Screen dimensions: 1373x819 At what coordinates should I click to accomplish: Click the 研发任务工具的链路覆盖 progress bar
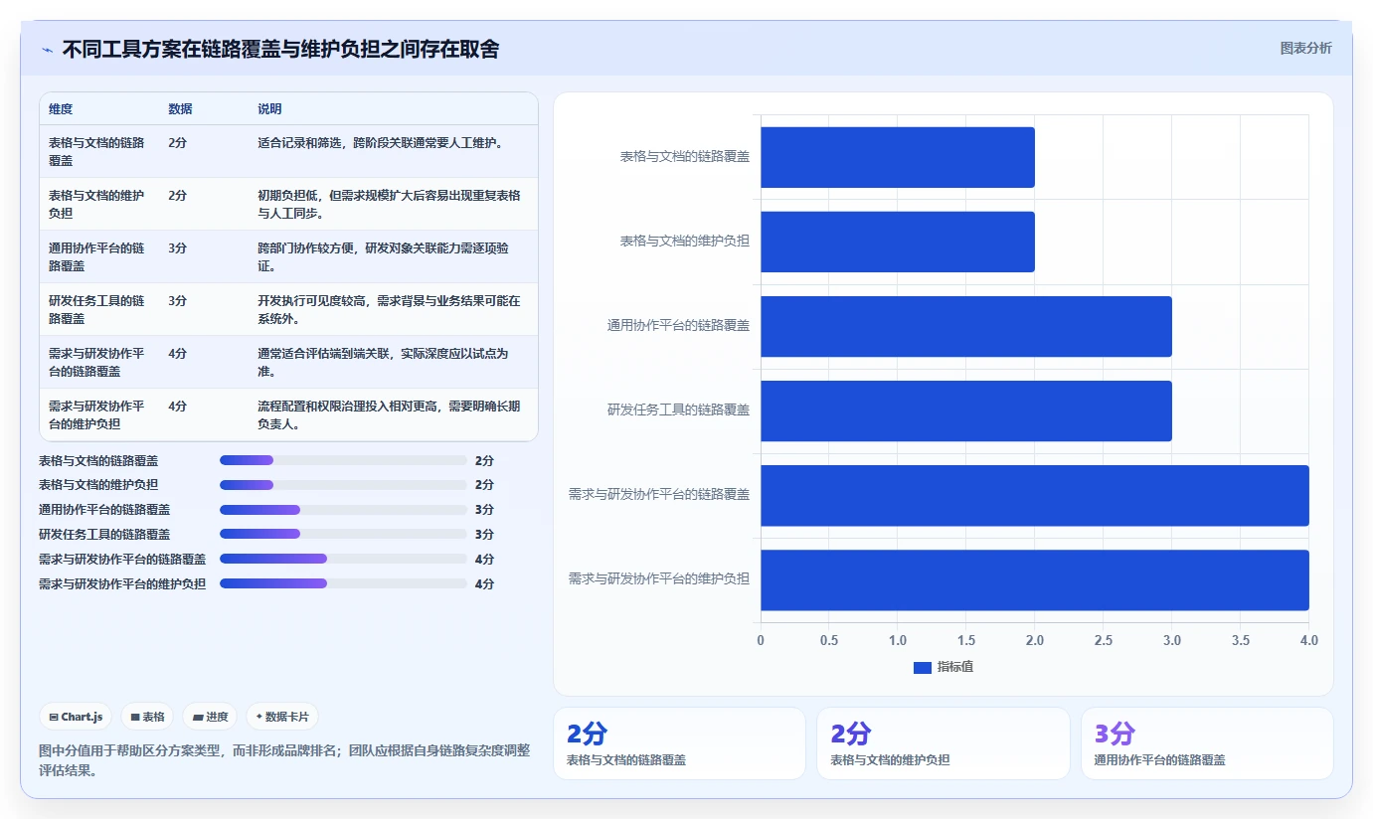click(343, 534)
